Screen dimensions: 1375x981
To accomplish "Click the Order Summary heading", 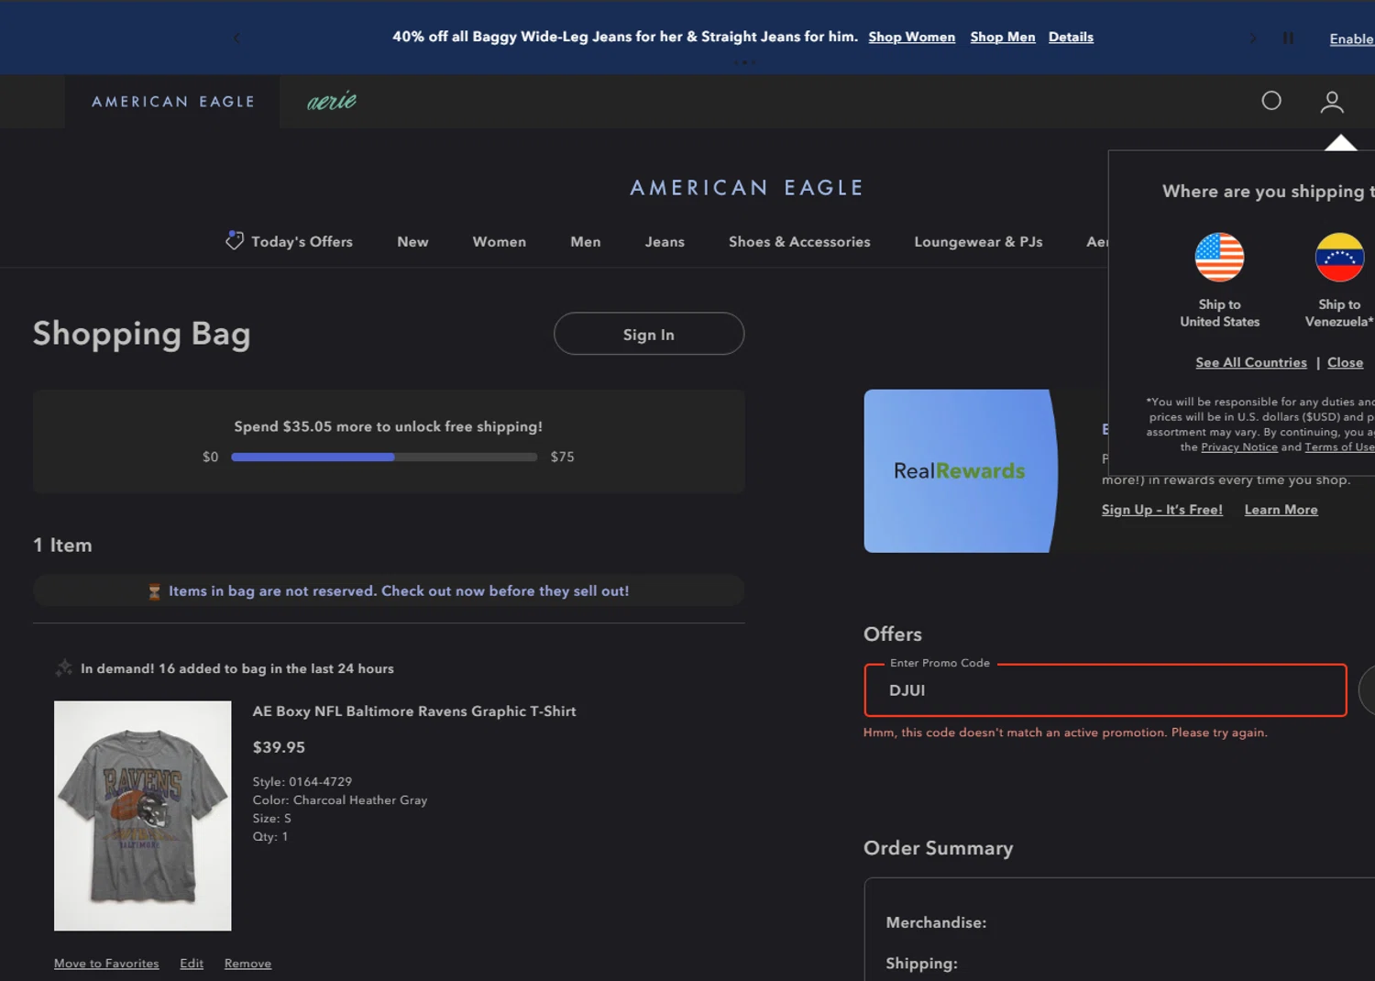I will (x=938, y=848).
